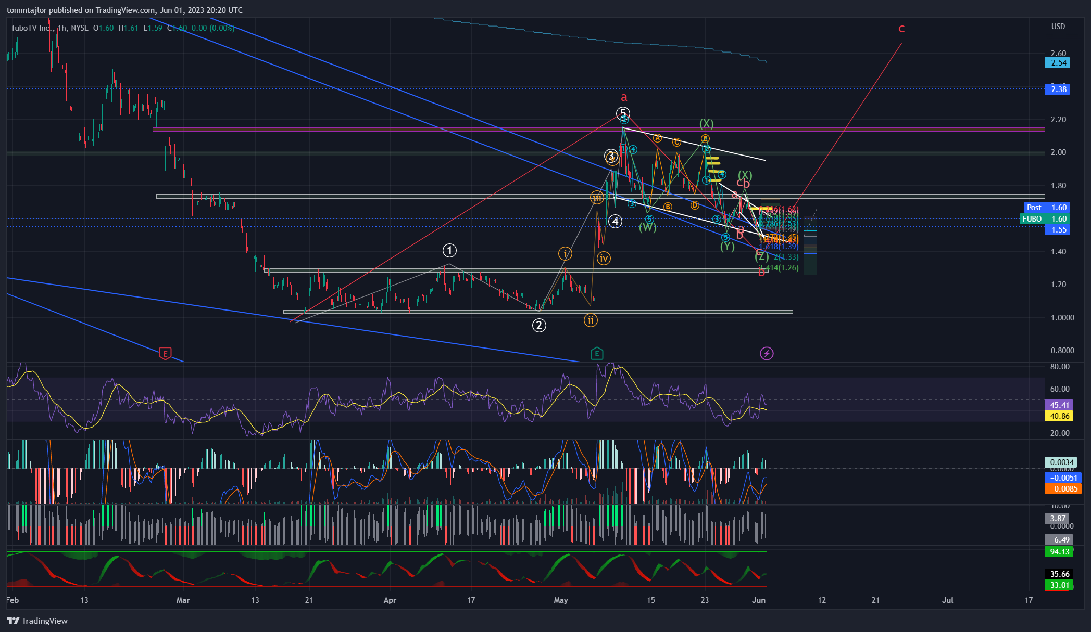The image size is (1091, 632).
Task: Click the green (W) correction label
Action: 648,227
